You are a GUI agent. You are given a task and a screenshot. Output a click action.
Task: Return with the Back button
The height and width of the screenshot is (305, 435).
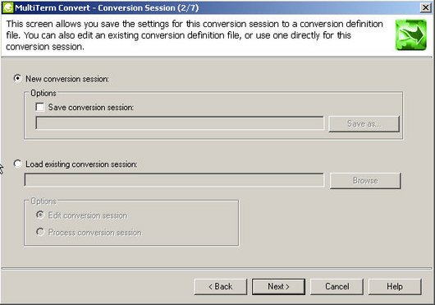point(221,287)
